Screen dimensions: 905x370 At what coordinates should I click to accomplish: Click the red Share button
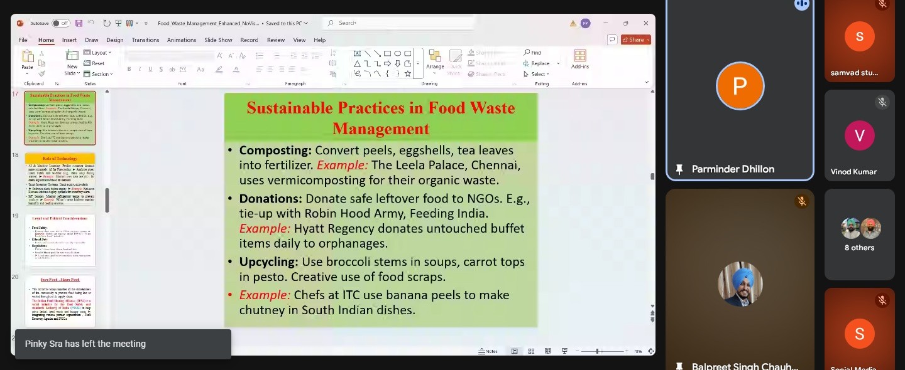(x=635, y=40)
